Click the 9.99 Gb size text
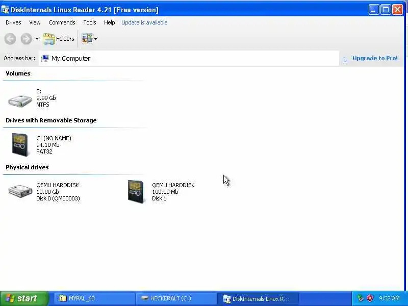 click(46, 98)
